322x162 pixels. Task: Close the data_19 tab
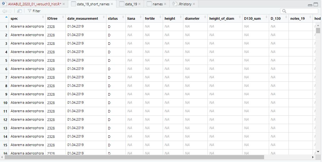tap(140, 4)
